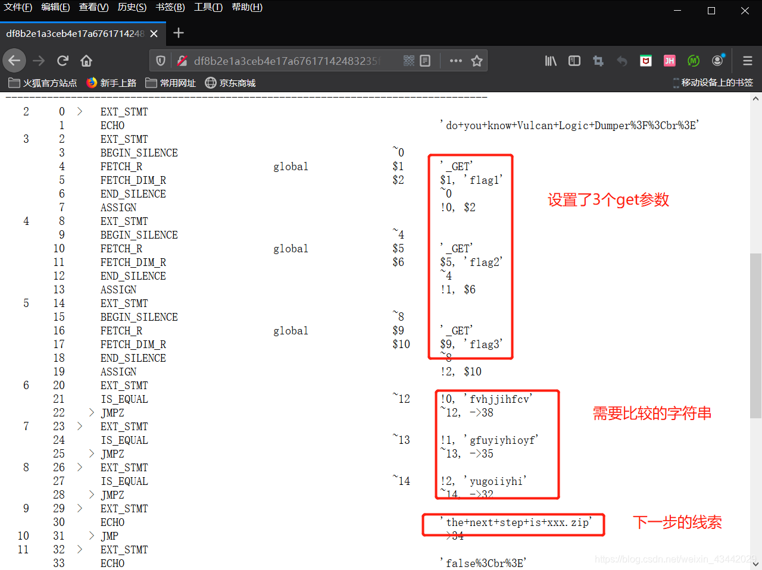This screenshot has height=570, width=762.
Task: Open the 常用网址 bookmark folder
Action: [171, 83]
